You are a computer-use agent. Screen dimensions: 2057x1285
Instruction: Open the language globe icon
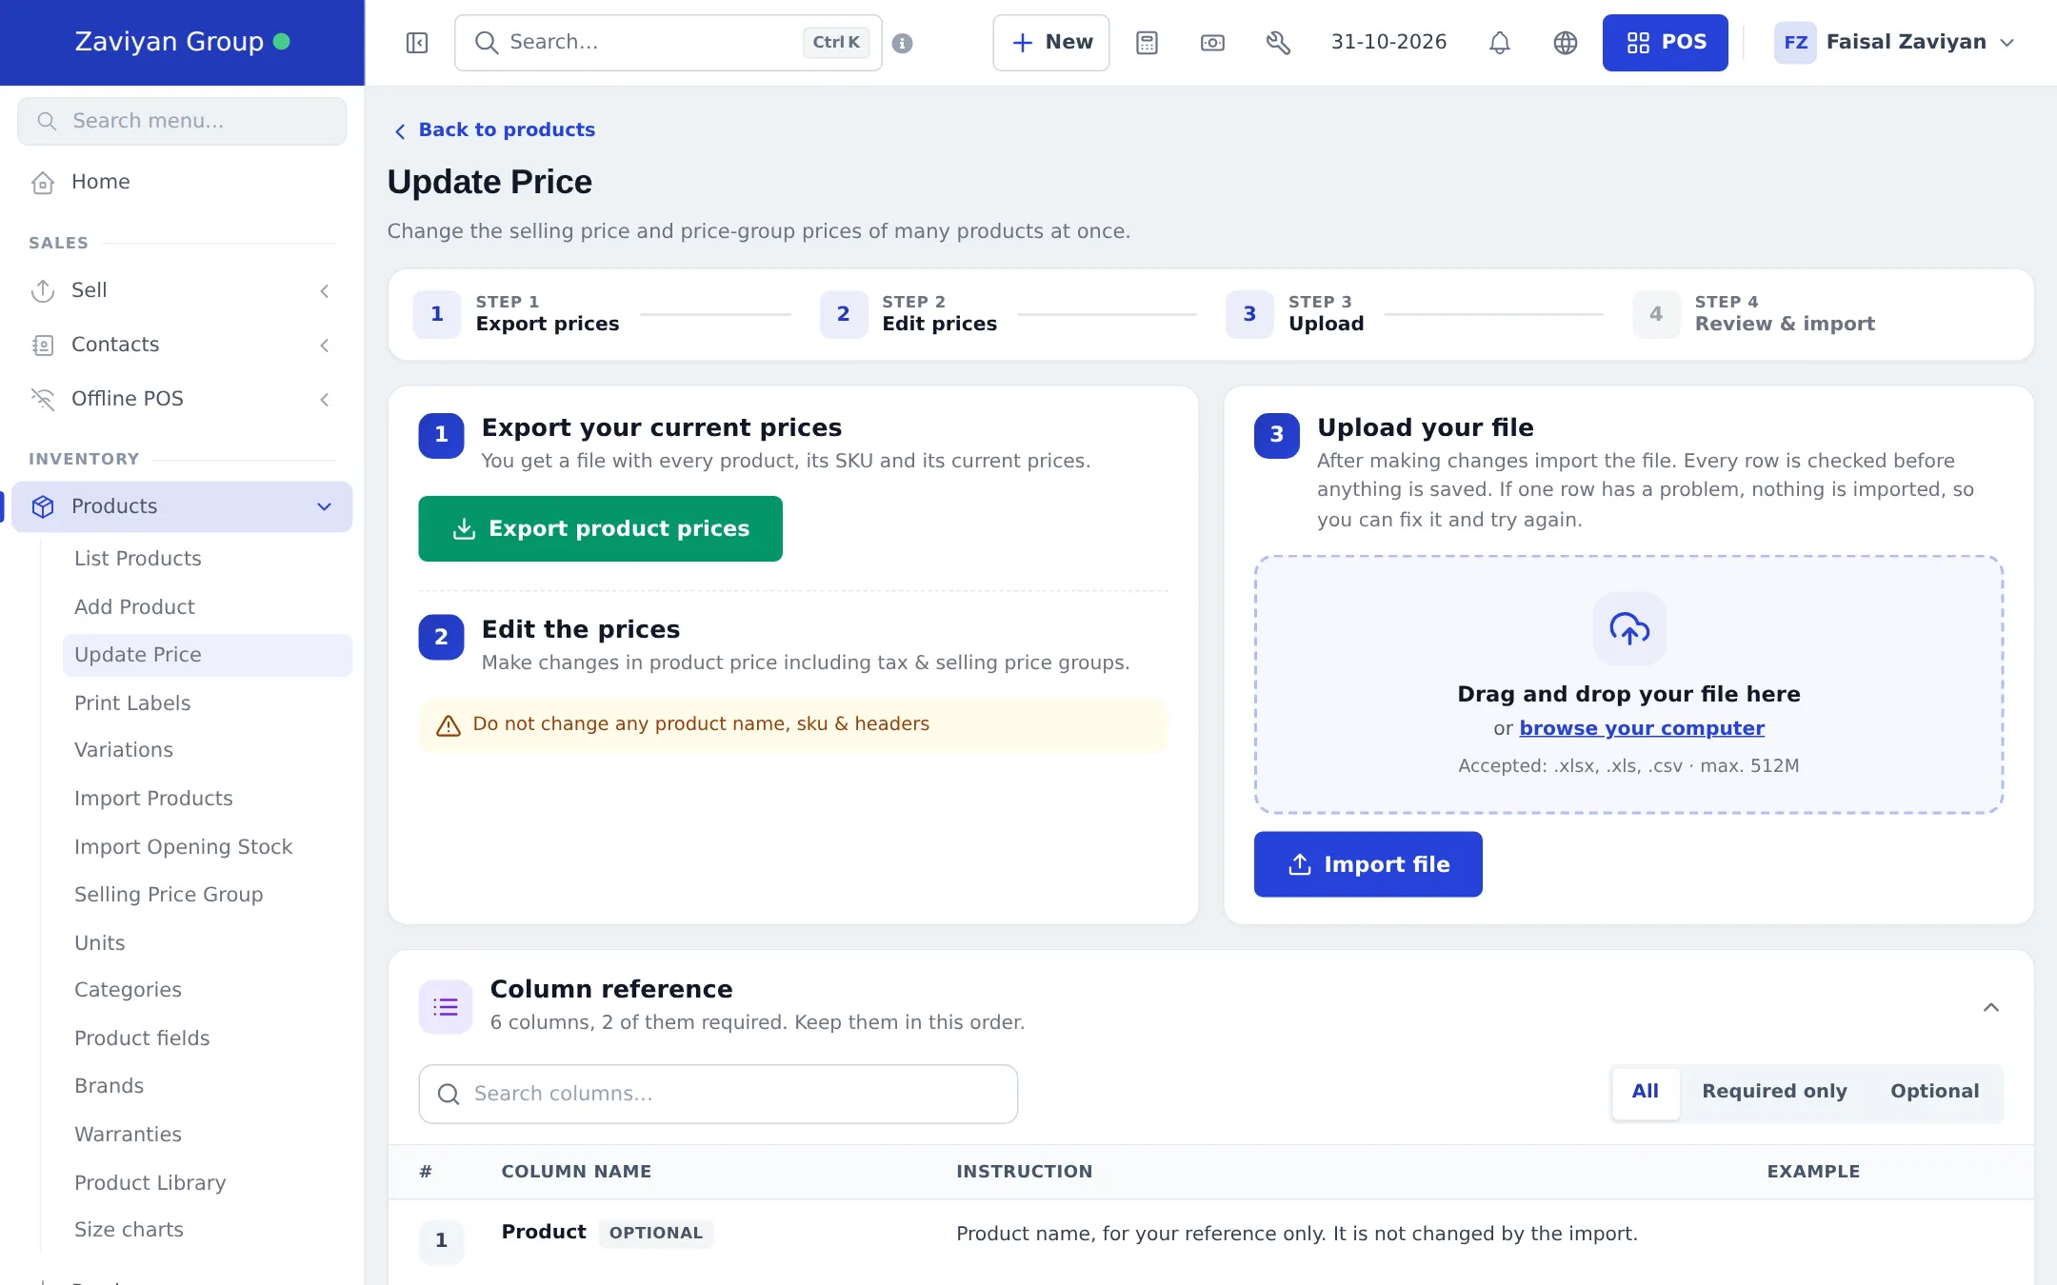(1566, 43)
